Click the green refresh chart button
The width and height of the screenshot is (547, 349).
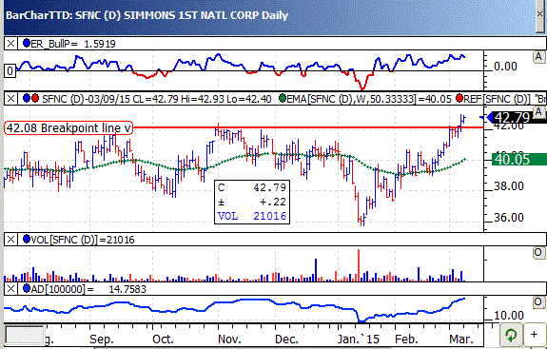[511, 335]
